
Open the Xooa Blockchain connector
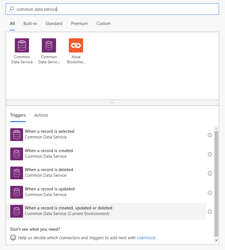click(x=76, y=45)
